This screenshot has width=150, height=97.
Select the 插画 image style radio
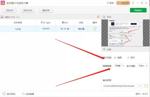click(x=115, y=58)
